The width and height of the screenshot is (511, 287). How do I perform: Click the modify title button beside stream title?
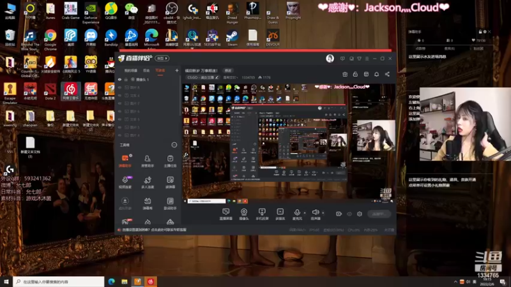[x=228, y=70]
